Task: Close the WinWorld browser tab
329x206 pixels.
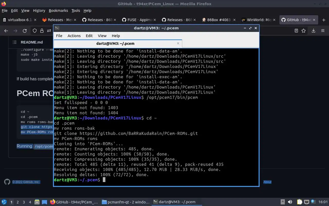Action: click(274, 20)
